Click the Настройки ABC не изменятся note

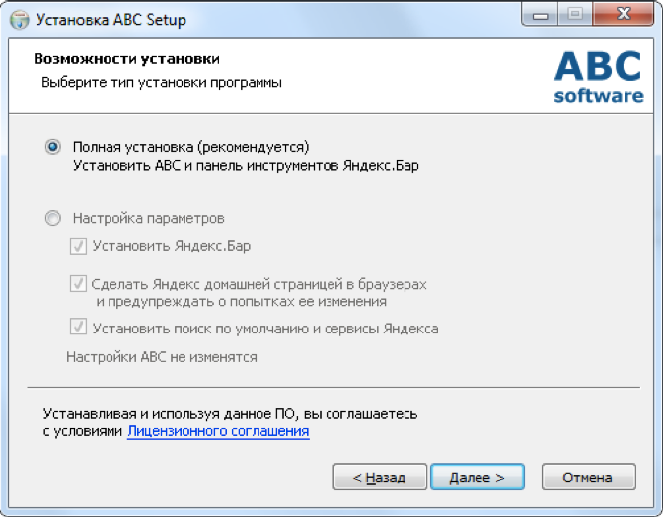162,357
